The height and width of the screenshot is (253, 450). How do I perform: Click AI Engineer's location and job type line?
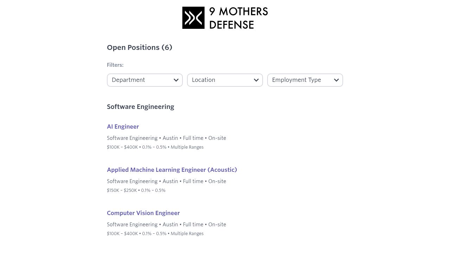point(166,138)
